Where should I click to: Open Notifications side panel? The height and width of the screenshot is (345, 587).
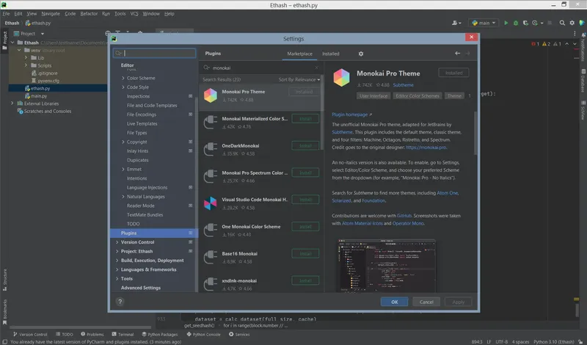pos(583,47)
